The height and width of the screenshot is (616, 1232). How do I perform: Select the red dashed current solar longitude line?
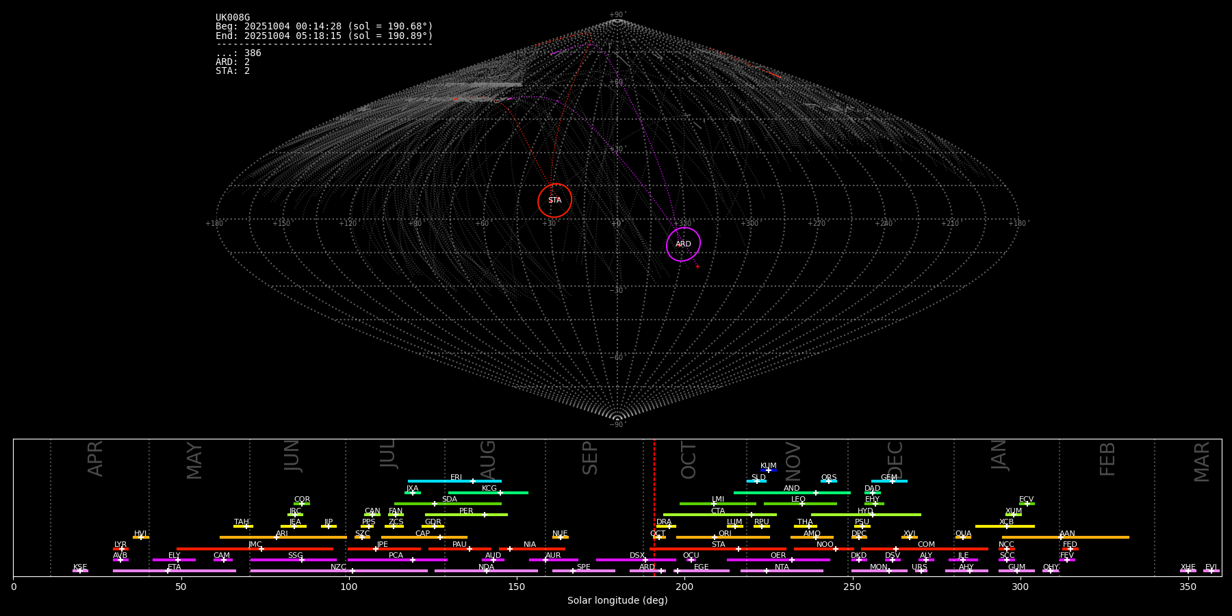pos(654,507)
